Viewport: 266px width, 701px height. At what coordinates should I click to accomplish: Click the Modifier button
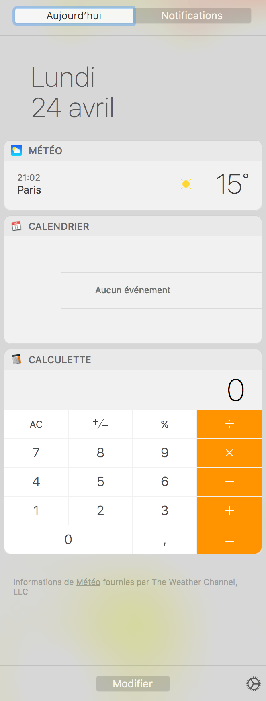pos(133,683)
